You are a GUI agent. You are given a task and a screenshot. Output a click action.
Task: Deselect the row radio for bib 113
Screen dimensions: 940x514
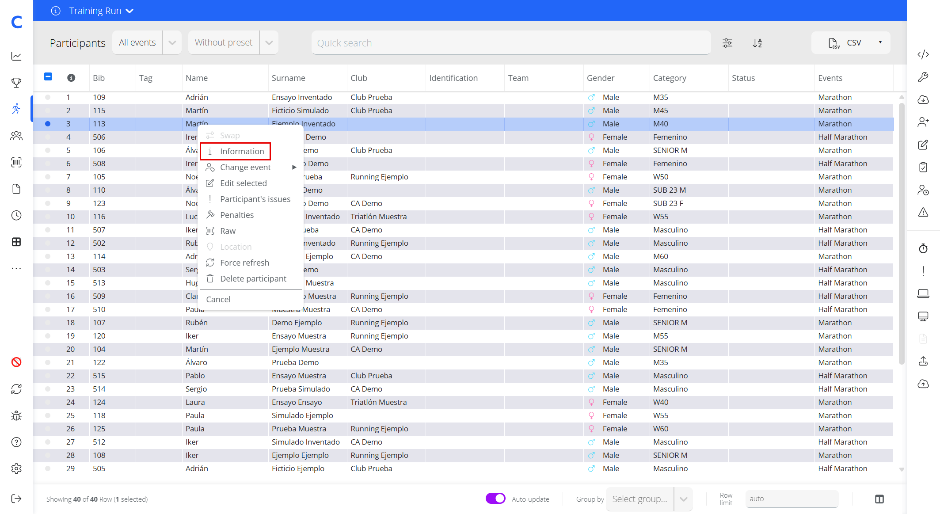[x=48, y=124]
